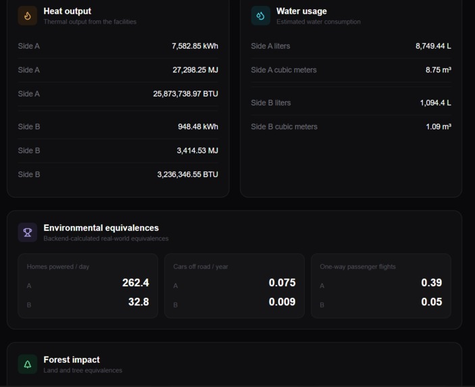Image resolution: width=475 pixels, height=387 pixels.
Task: Click the water droplets icon for Water usage
Action: (x=261, y=16)
